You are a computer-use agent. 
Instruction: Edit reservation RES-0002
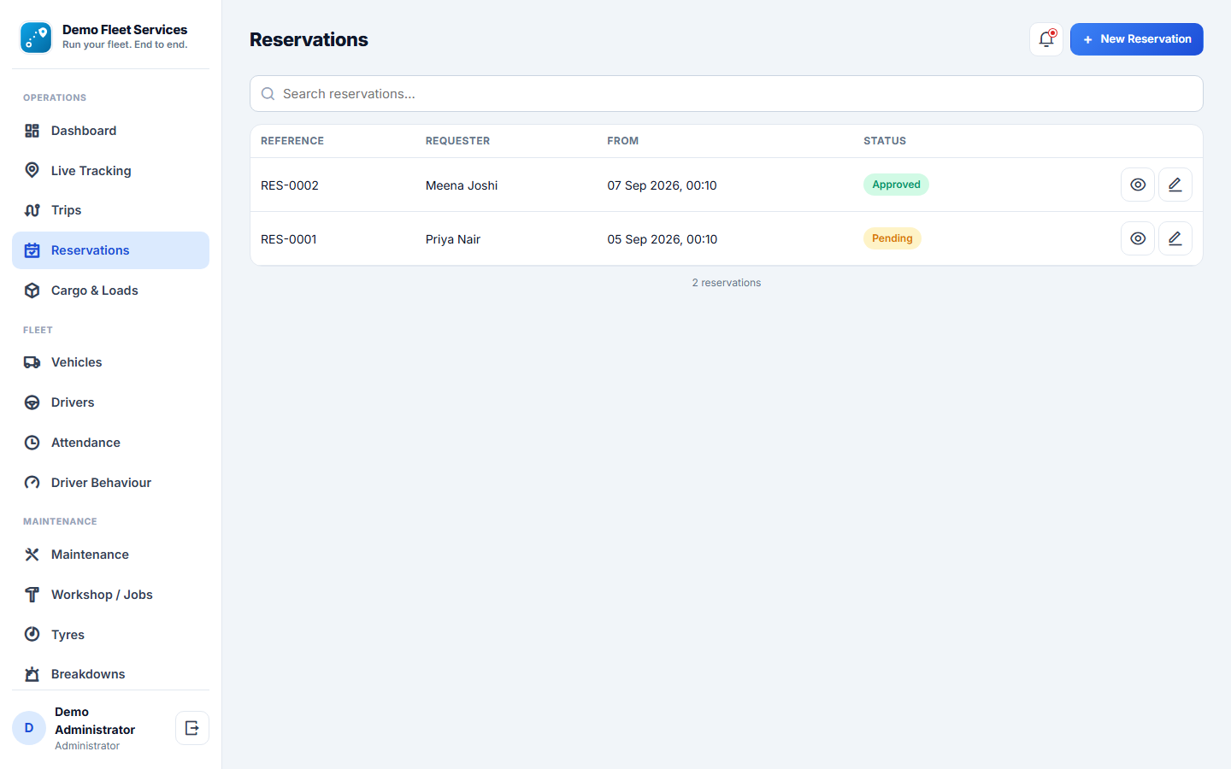click(1175, 185)
